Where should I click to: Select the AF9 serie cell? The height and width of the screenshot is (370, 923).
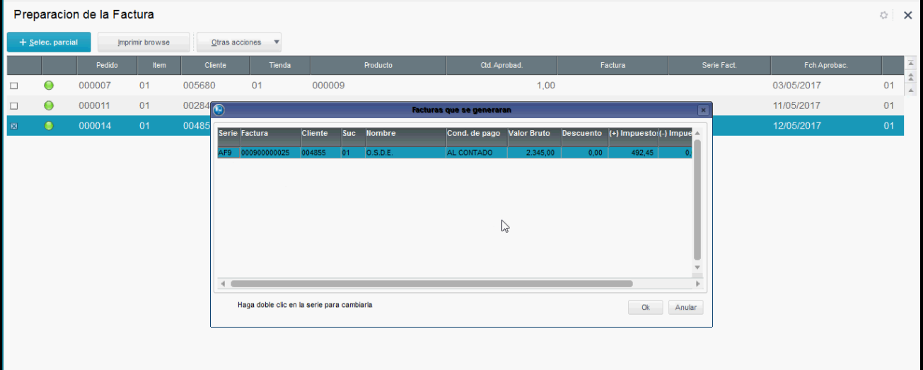coord(228,152)
